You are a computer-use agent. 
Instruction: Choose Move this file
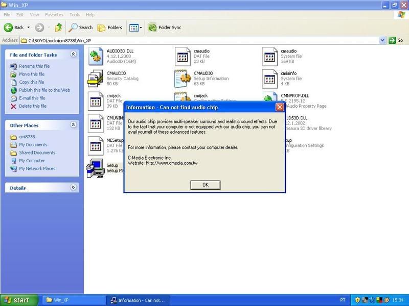point(32,74)
